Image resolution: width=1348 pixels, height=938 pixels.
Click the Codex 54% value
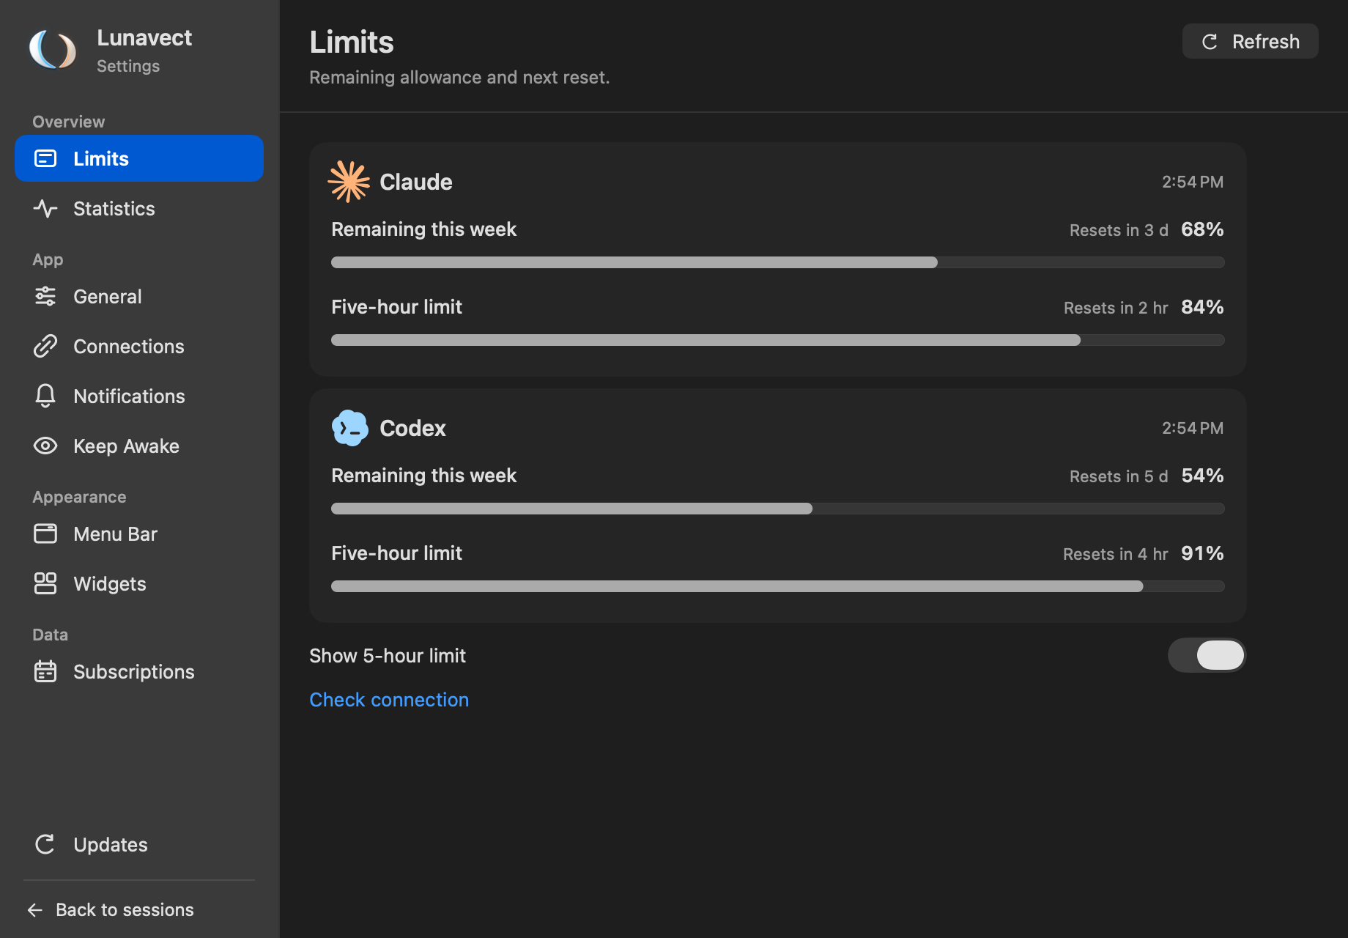coord(1202,476)
